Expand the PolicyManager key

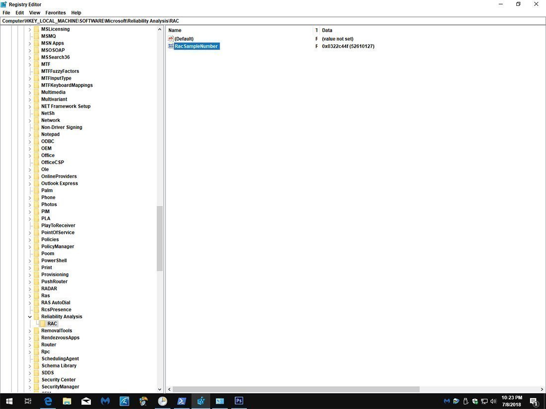pos(30,246)
